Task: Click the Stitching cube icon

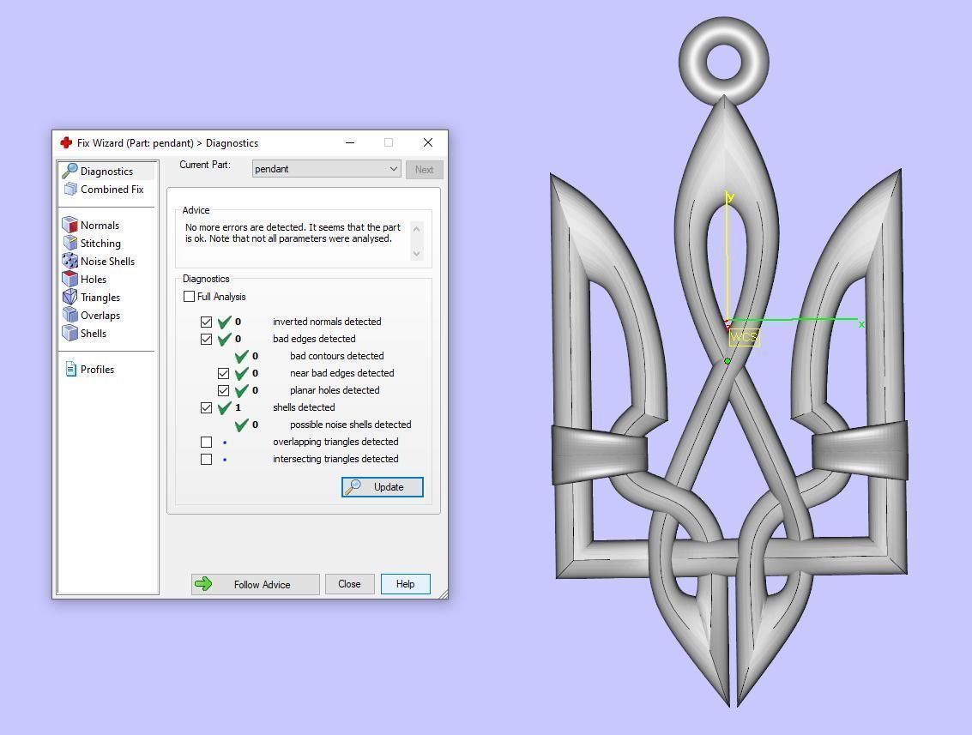Action: click(x=70, y=243)
